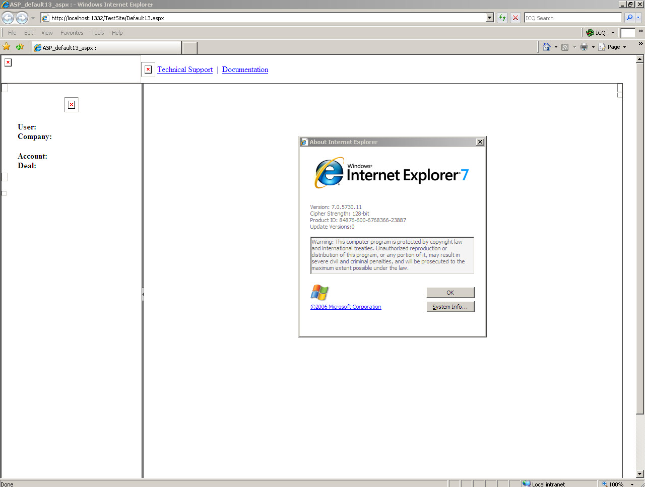This screenshot has width=645, height=487.
Task: Click the Print icon on the command bar
Action: 584,47
